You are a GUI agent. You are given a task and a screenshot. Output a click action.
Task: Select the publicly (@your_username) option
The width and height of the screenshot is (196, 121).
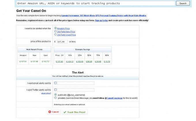click(x=55, y=94)
